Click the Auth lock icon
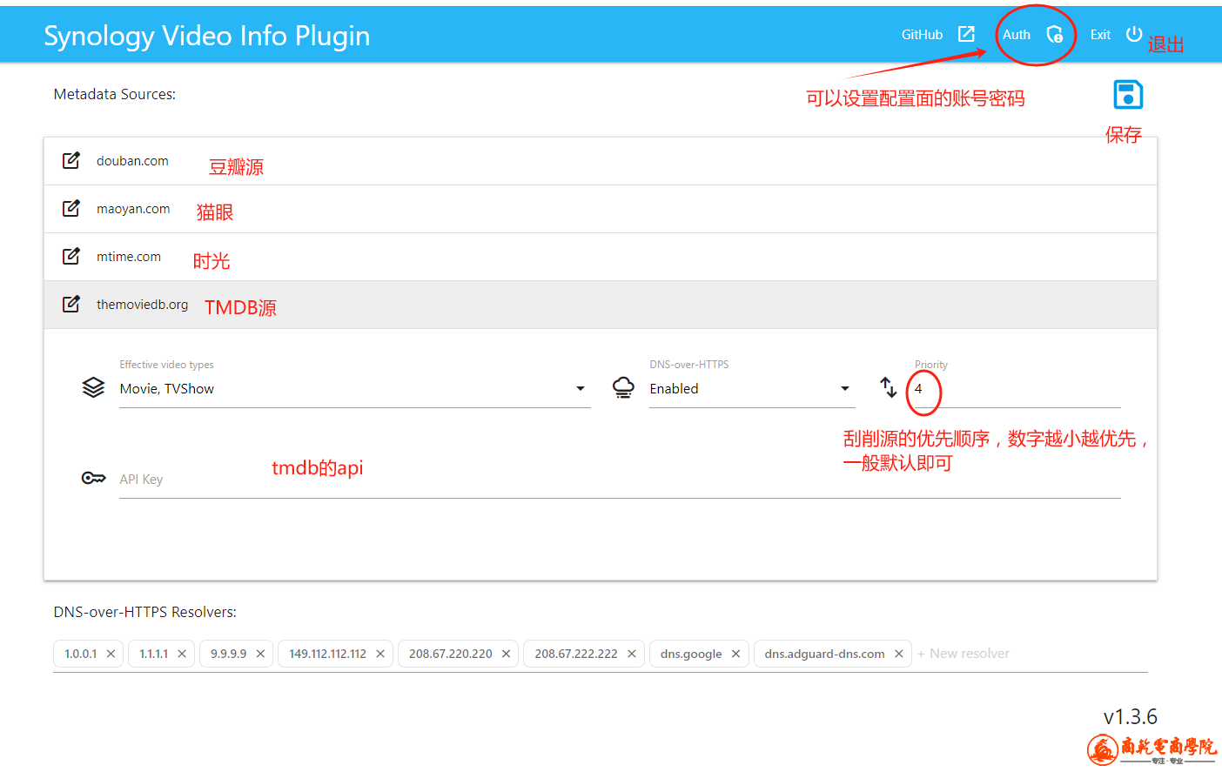The width and height of the screenshot is (1222, 772). click(x=1055, y=35)
